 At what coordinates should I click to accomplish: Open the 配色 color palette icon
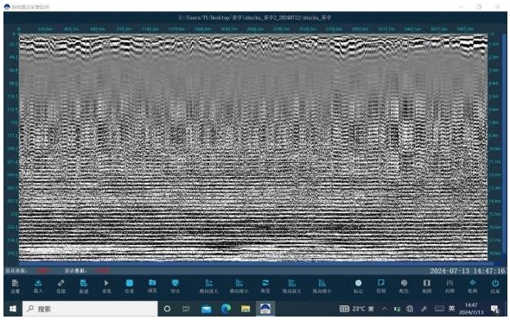(404, 286)
